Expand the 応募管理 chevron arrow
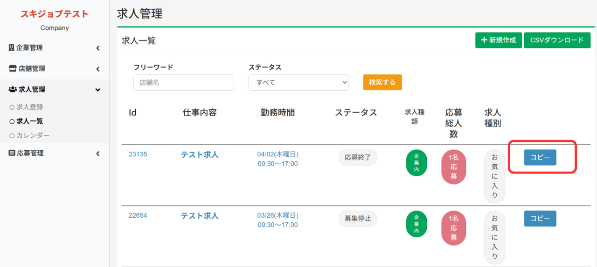 pyautogui.click(x=98, y=154)
